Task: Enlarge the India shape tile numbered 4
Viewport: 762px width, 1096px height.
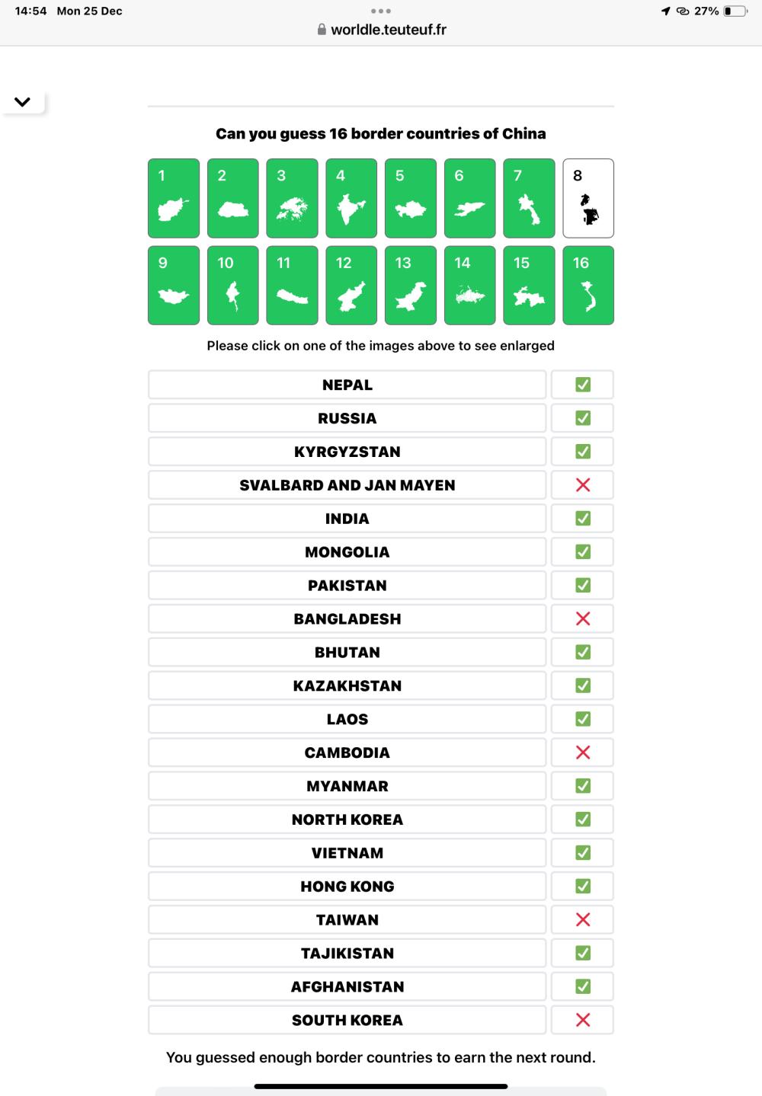Action: [351, 198]
